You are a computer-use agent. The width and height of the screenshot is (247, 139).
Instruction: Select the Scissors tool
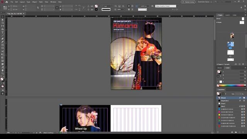pos(3,51)
